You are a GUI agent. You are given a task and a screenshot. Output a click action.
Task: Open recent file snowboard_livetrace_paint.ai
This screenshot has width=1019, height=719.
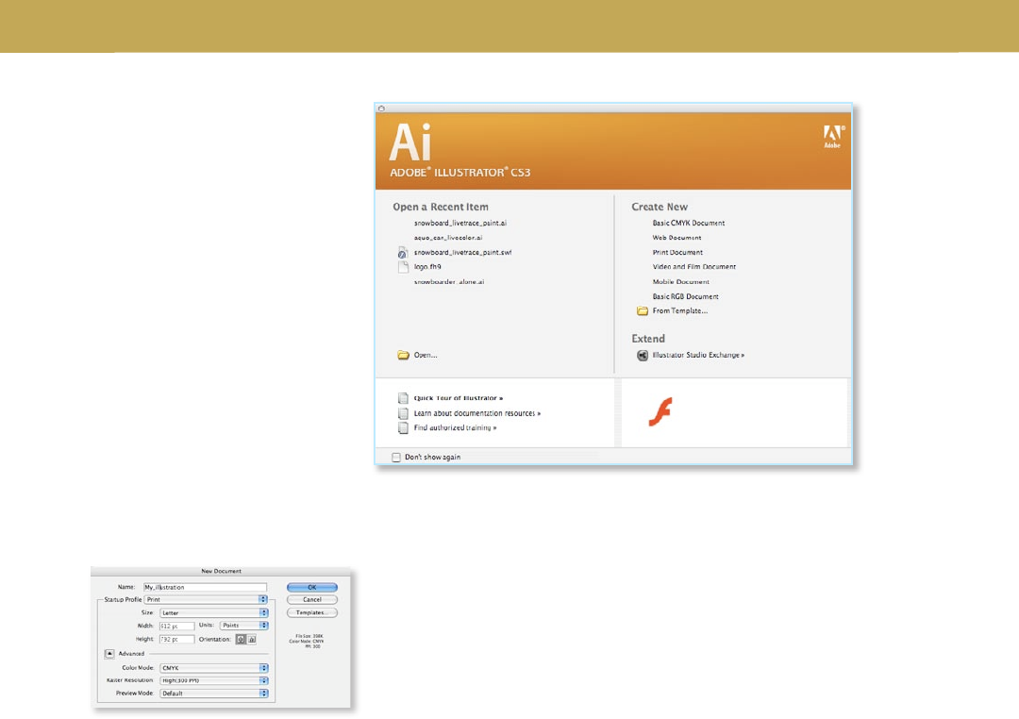coord(460,223)
